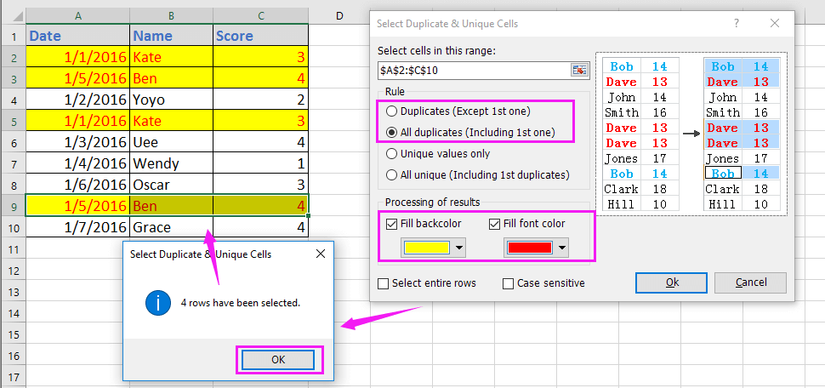Click the date cell 1/2/2016
Image resolution: width=825 pixels, height=388 pixels.
point(78,100)
